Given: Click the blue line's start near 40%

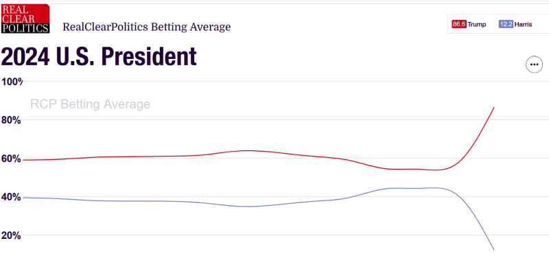Looking at the screenshot, I should click(x=24, y=198).
